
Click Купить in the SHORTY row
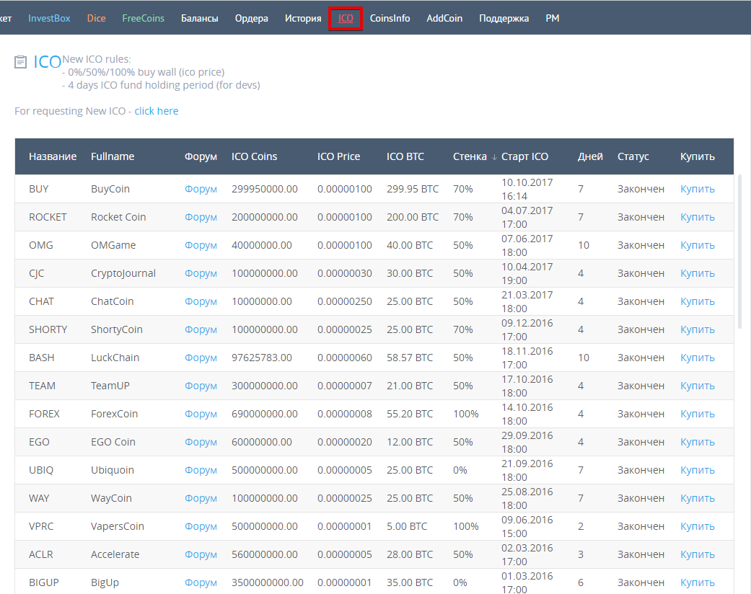698,329
